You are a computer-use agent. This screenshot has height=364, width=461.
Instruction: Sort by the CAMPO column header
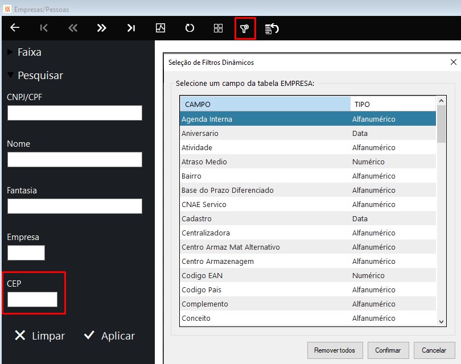(x=265, y=104)
